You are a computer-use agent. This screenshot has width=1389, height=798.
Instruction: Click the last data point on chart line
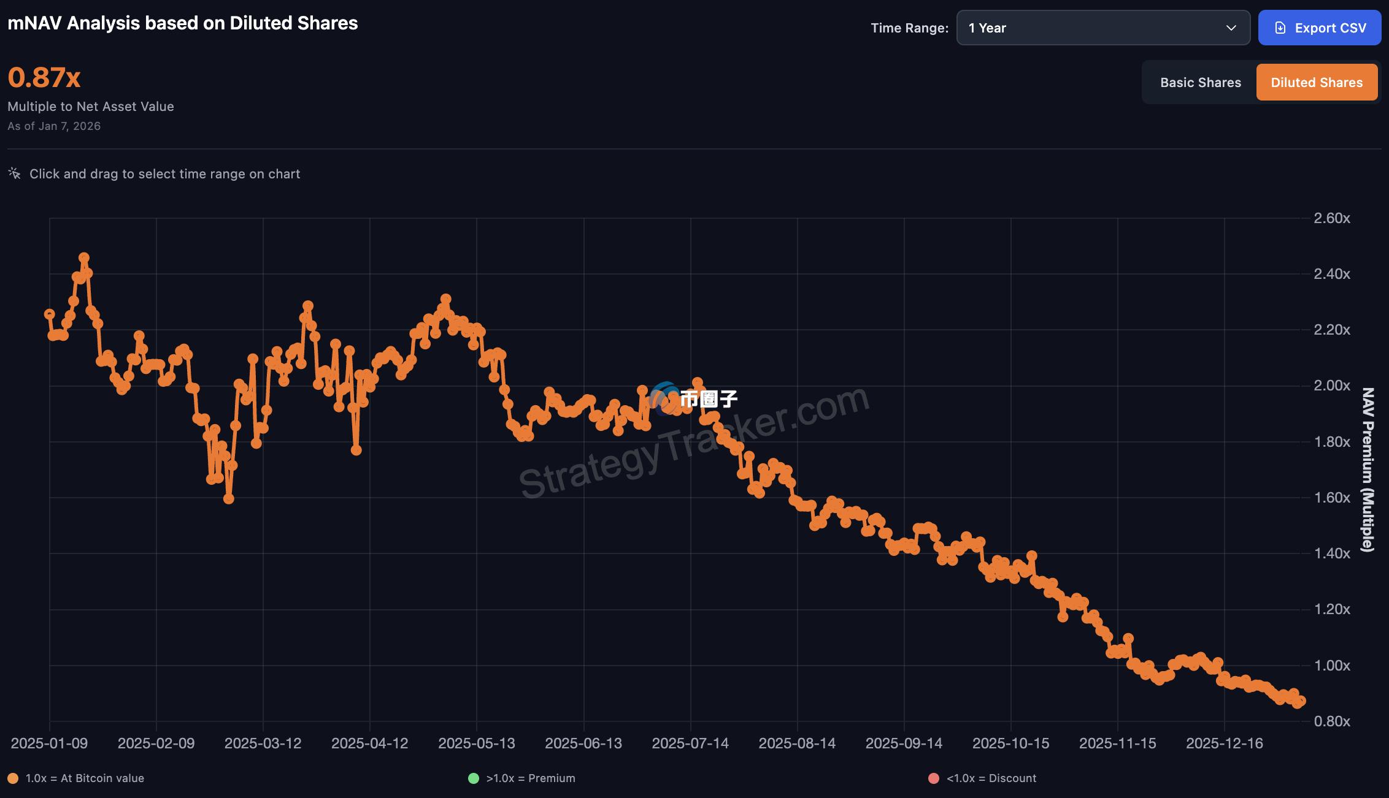point(1300,701)
